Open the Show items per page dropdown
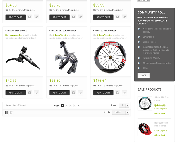 coord(124,106)
